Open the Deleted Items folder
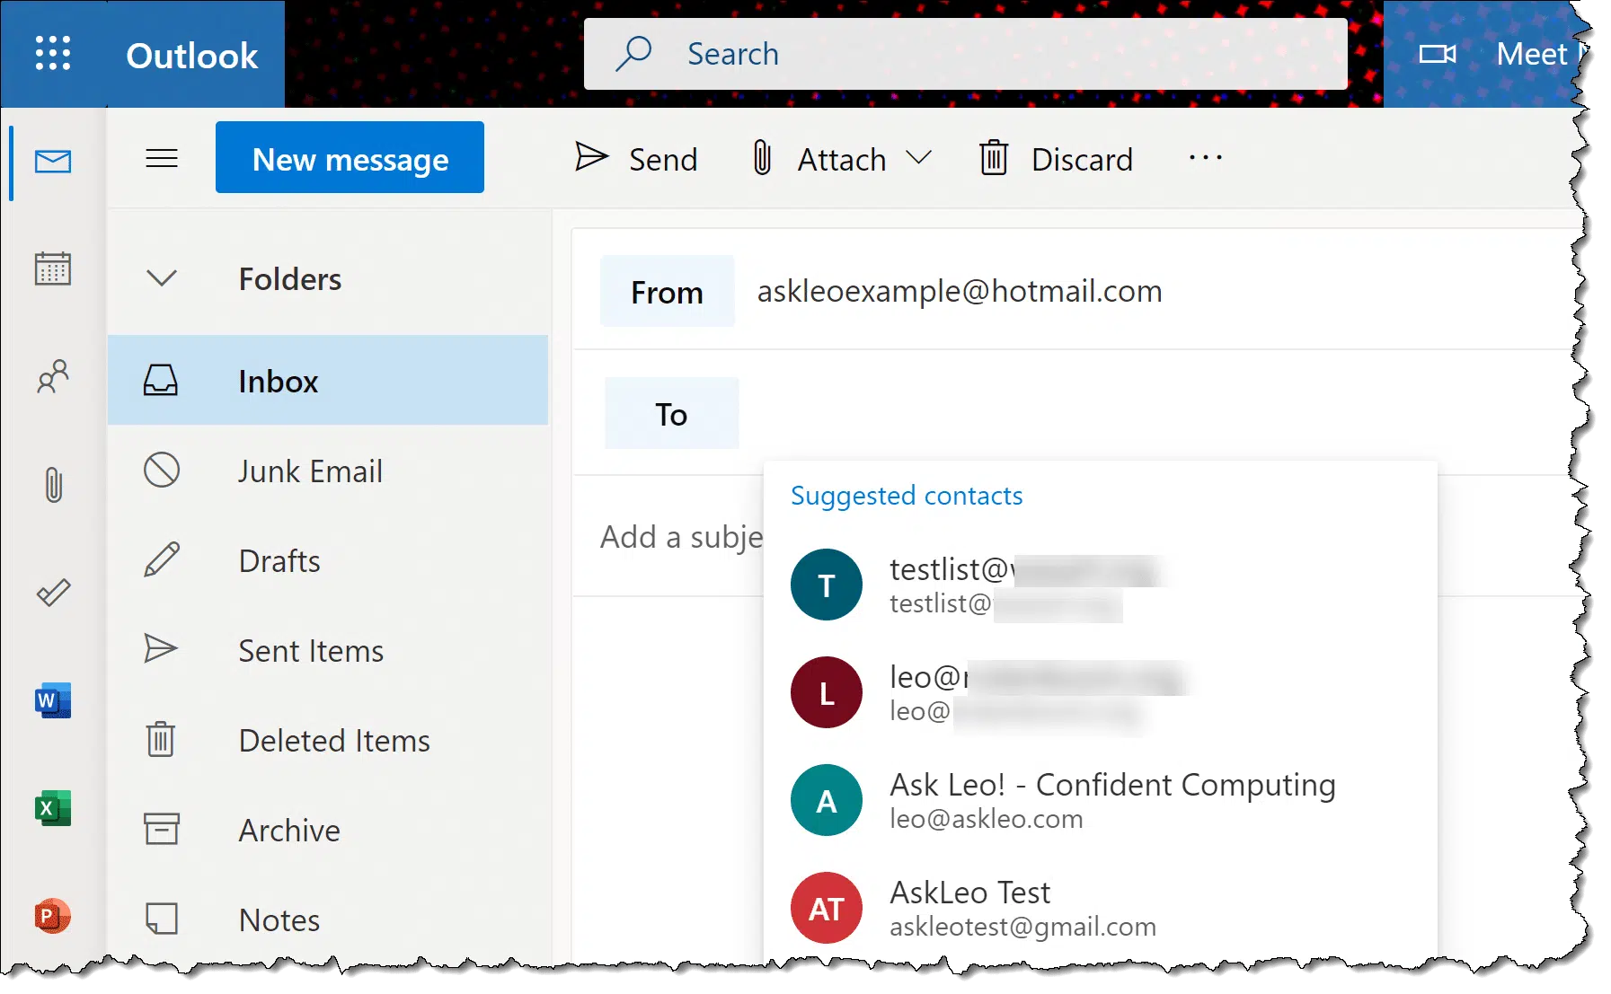Viewport: 1611px width, 994px height. point(328,740)
